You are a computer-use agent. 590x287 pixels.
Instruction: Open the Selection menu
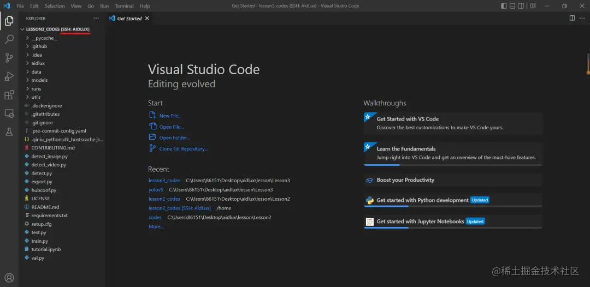(x=55, y=6)
